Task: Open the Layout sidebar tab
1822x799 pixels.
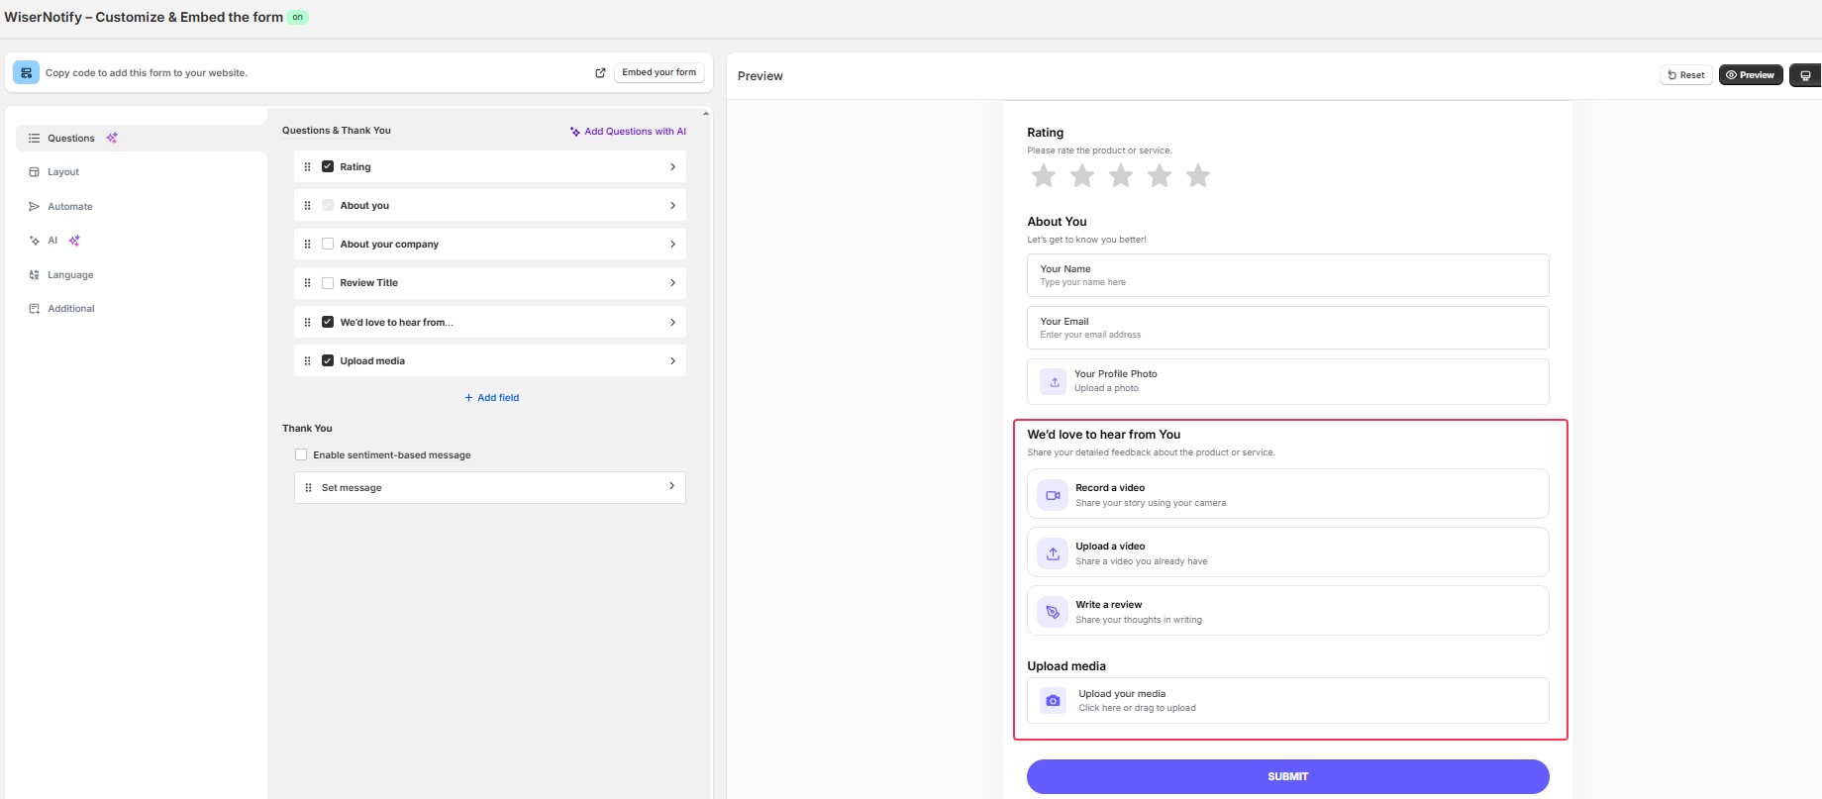Action: pyautogui.click(x=63, y=172)
